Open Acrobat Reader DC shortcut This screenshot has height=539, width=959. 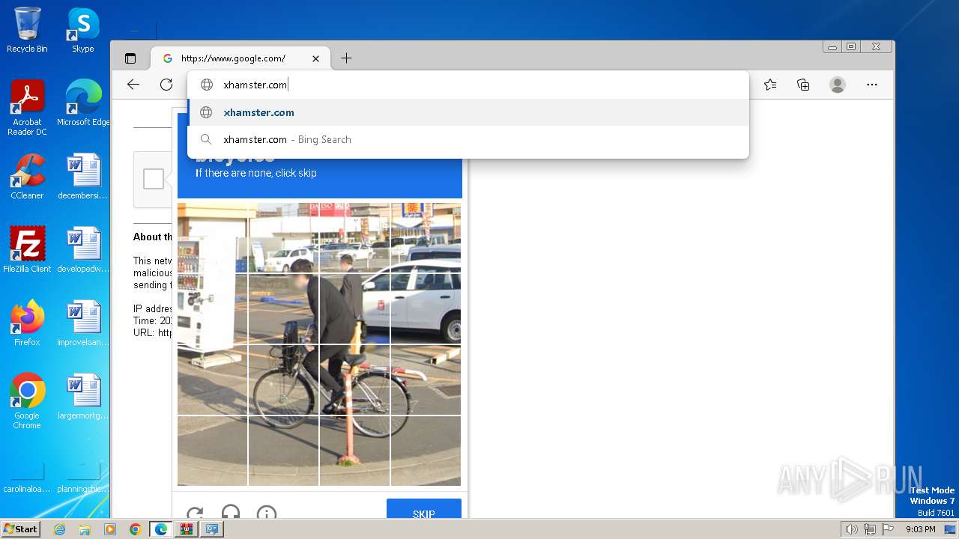pos(27,107)
